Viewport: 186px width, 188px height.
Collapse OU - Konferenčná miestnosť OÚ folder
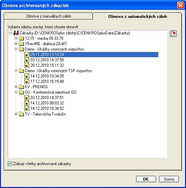[16, 92]
